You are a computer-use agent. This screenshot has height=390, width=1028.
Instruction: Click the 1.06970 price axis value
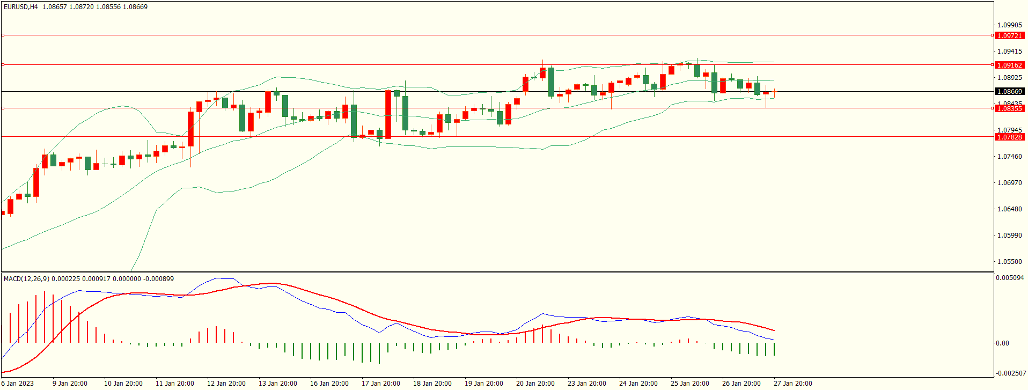1009,183
